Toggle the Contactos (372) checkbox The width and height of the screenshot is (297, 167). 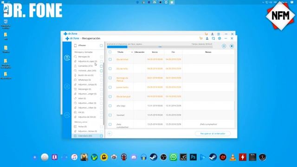pos(101,66)
